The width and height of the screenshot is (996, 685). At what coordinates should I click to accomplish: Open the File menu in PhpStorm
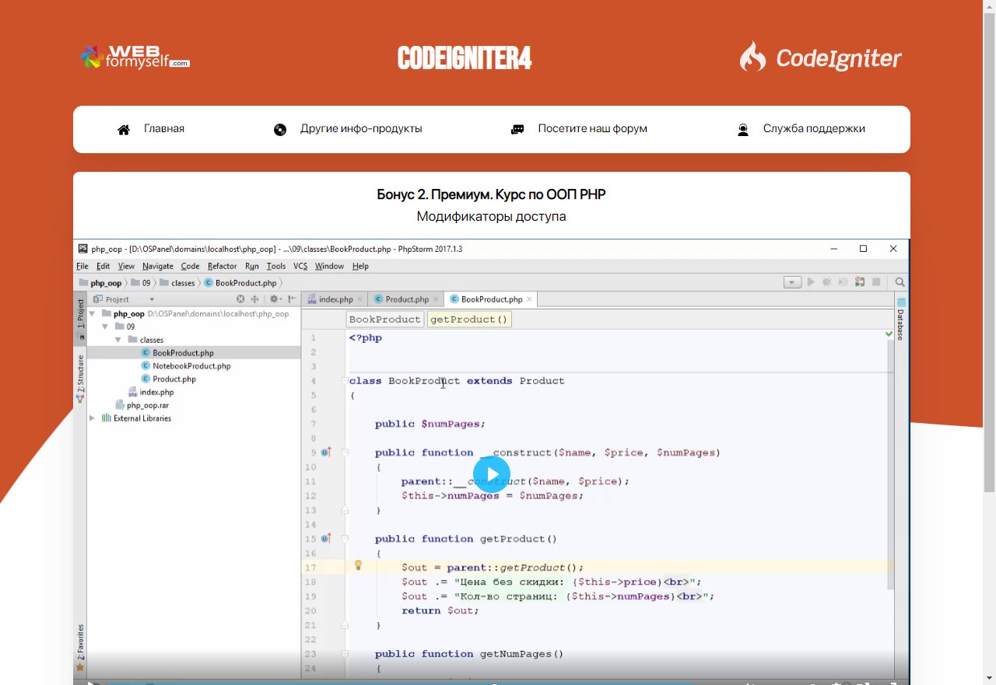coord(82,266)
